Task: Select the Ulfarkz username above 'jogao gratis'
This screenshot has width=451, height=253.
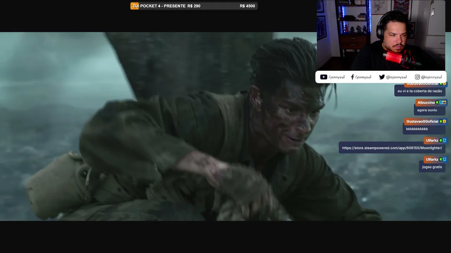Action: 432,160
